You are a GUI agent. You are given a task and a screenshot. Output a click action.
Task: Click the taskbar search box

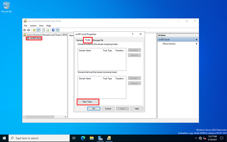[x=39, y=138]
